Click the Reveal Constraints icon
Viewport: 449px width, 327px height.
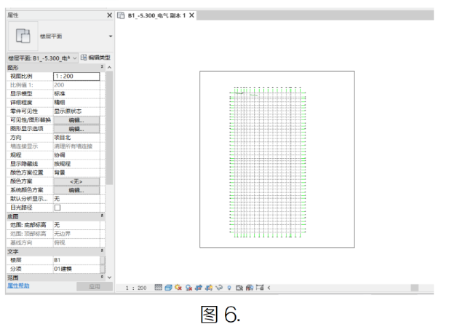[260, 287]
